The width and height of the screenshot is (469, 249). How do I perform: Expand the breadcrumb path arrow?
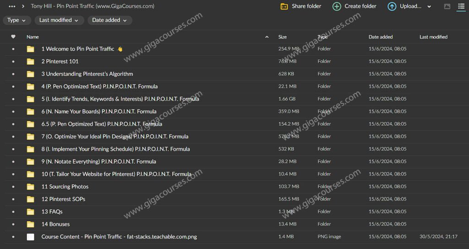[23, 6]
